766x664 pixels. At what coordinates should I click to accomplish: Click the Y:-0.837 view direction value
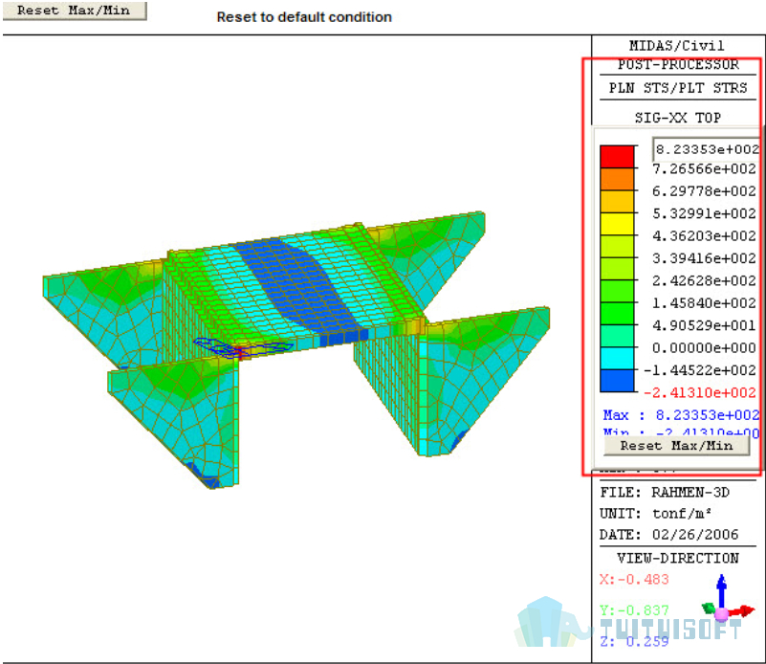tap(634, 610)
